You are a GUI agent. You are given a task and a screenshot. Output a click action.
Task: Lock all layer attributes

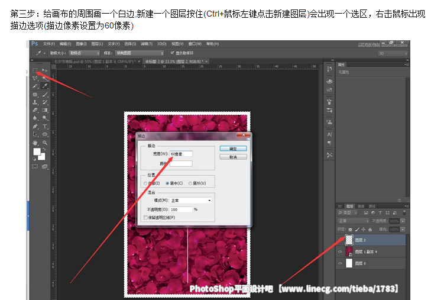coord(370,230)
